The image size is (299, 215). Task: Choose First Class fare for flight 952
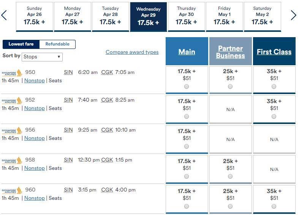[274, 116]
